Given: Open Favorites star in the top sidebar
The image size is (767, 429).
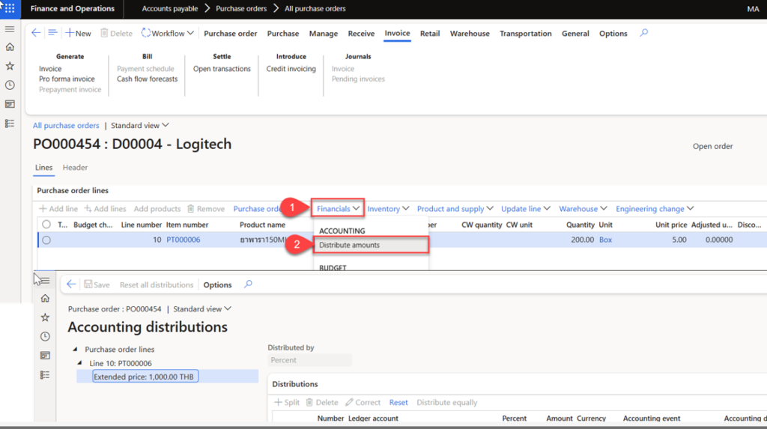Looking at the screenshot, I should click(x=10, y=66).
